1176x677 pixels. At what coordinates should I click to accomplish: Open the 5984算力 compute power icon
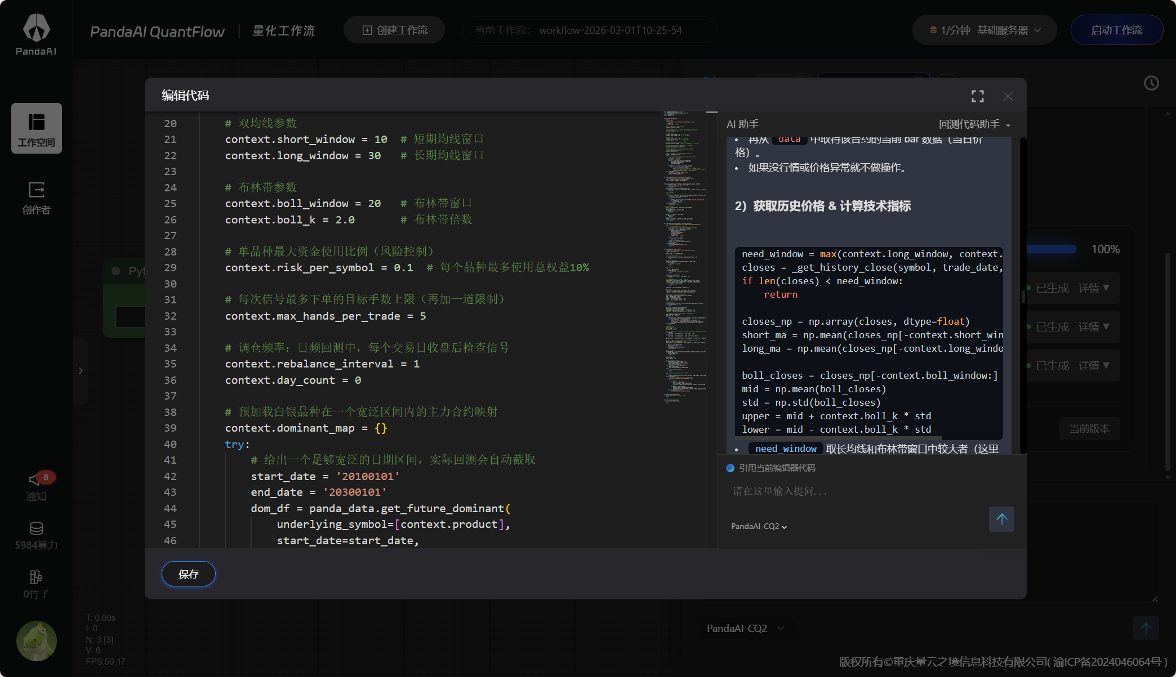pyautogui.click(x=37, y=536)
